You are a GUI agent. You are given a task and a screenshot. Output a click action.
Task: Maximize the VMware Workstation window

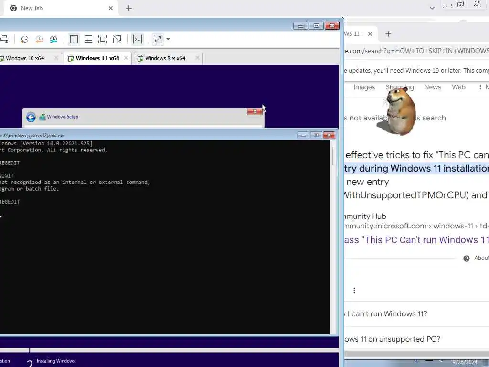click(x=316, y=26)
